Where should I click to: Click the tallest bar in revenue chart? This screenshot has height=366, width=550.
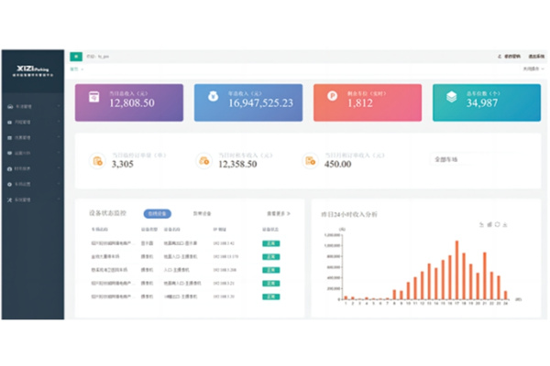pos(457,270)
